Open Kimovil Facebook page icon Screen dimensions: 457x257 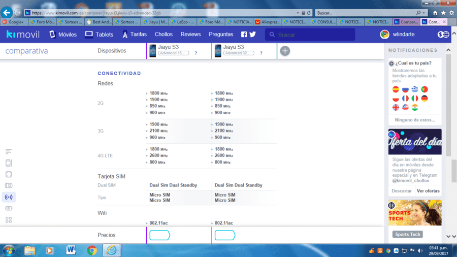[244, 35]
